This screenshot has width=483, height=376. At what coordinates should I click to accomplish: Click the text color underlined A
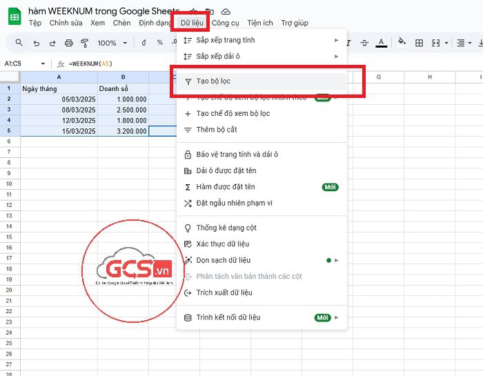click(381, 43)
